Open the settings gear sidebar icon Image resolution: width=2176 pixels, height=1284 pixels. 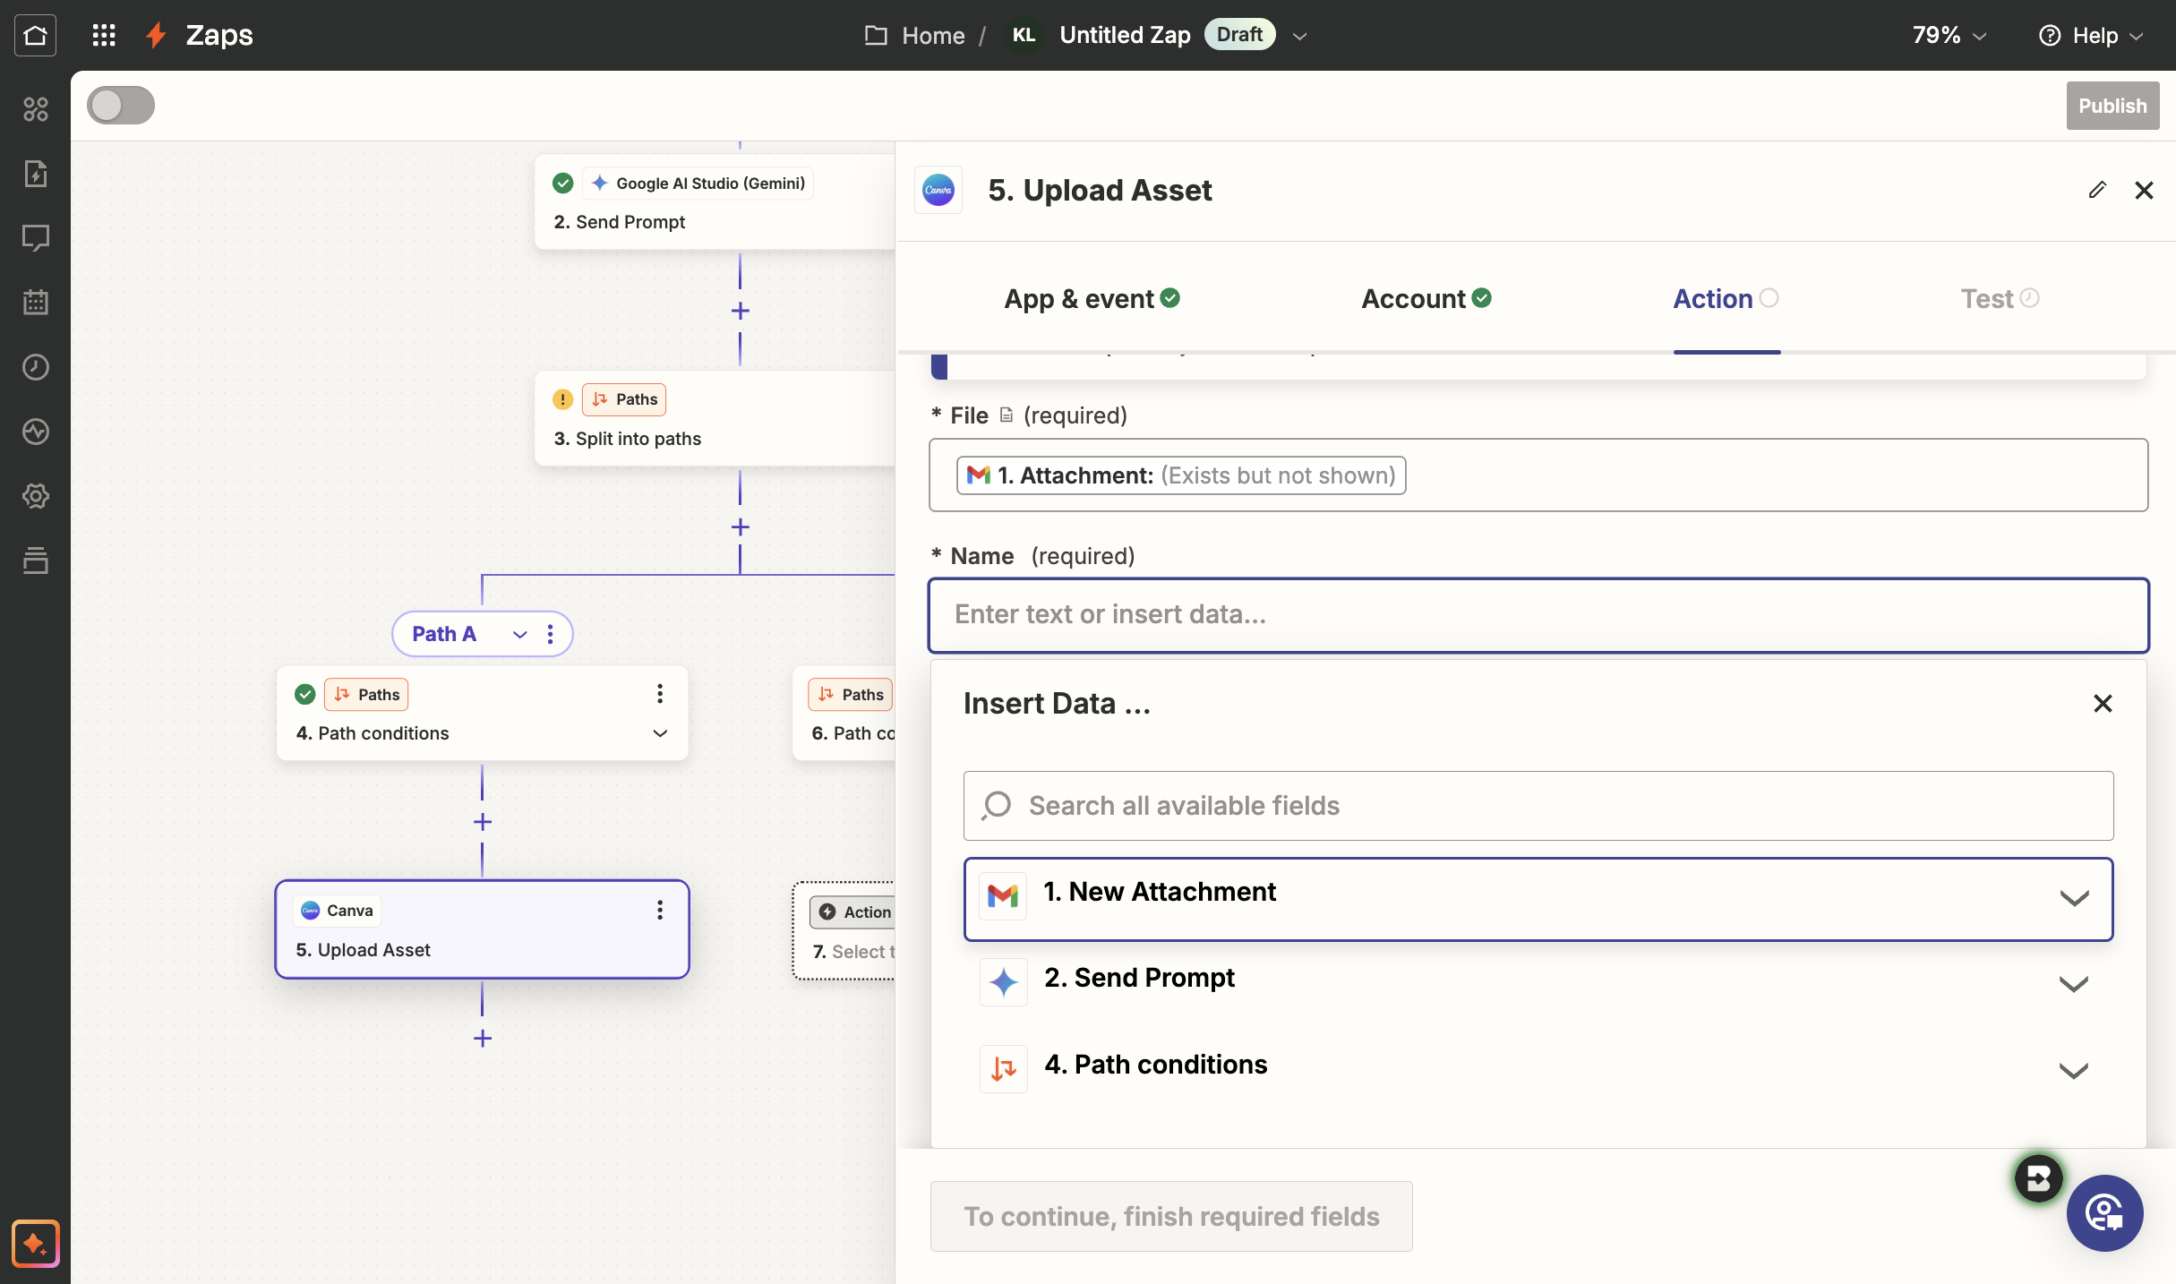tap(35, 496)
